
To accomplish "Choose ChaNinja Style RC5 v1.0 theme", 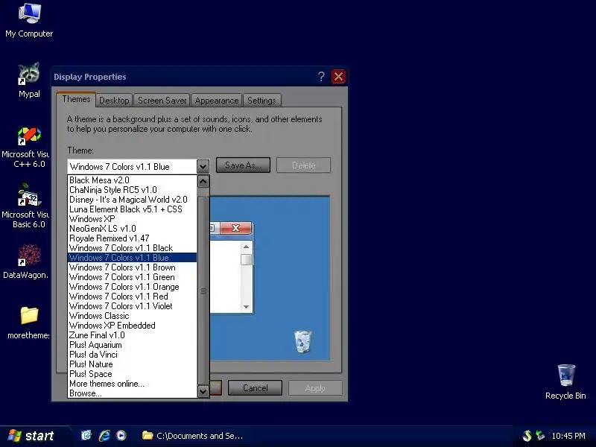I will [x=132, y=190].
